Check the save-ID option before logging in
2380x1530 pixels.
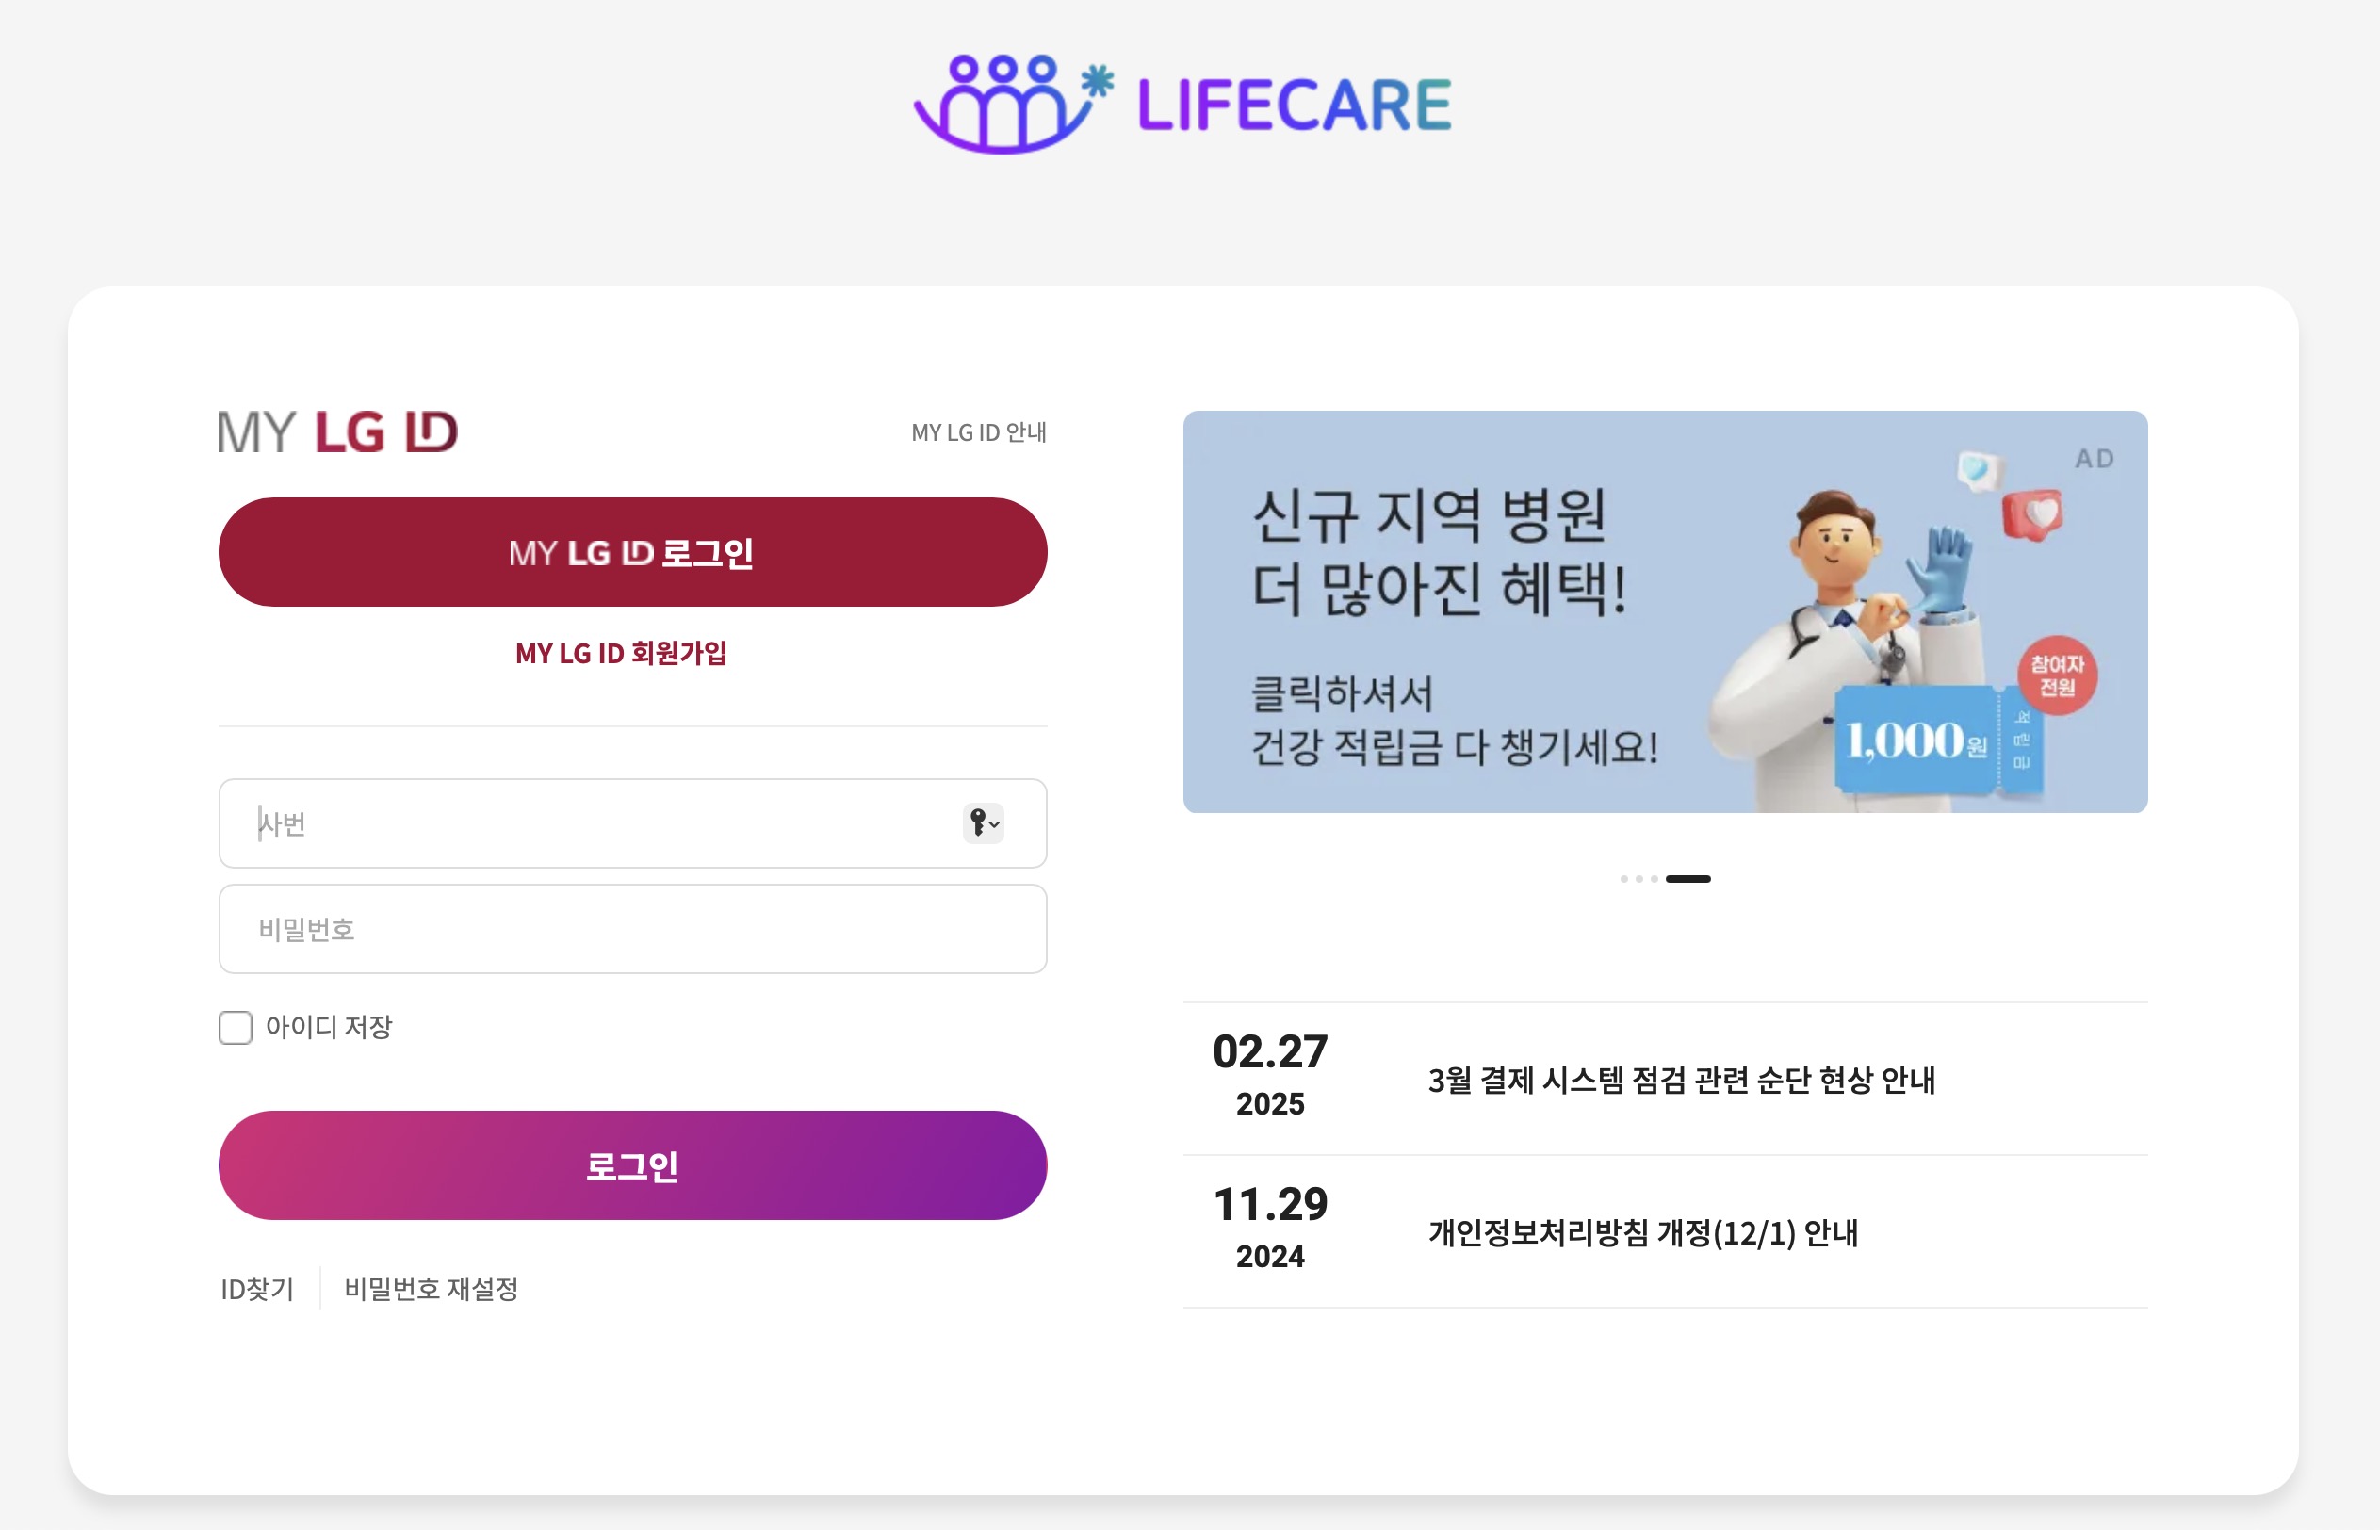coord(235,1028)
